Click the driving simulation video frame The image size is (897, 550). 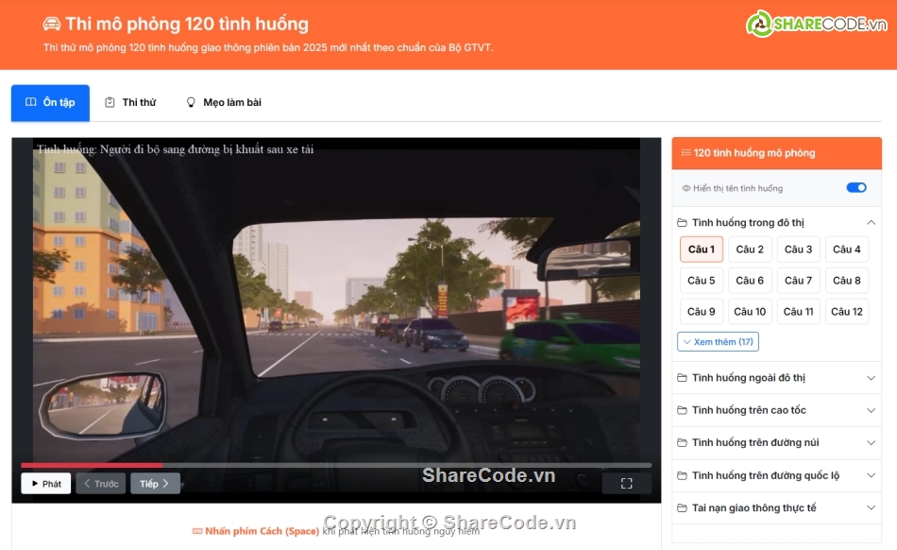[x=336, y=302]
